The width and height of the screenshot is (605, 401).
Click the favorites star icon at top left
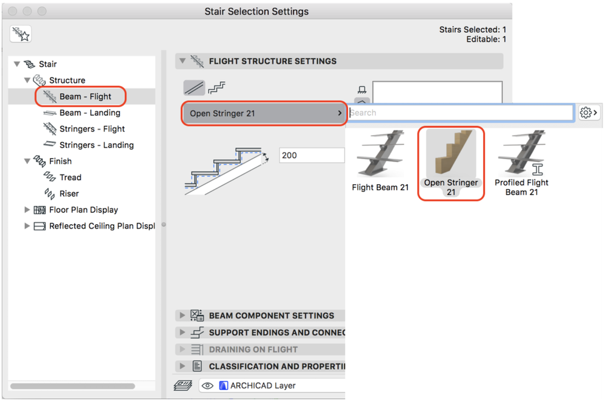coord(21,34)
